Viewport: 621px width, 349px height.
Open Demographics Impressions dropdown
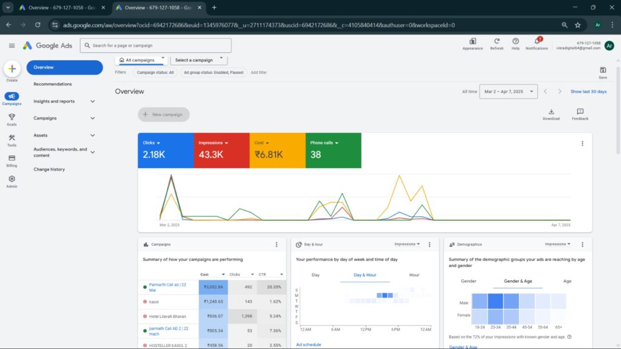coord(557,244)
